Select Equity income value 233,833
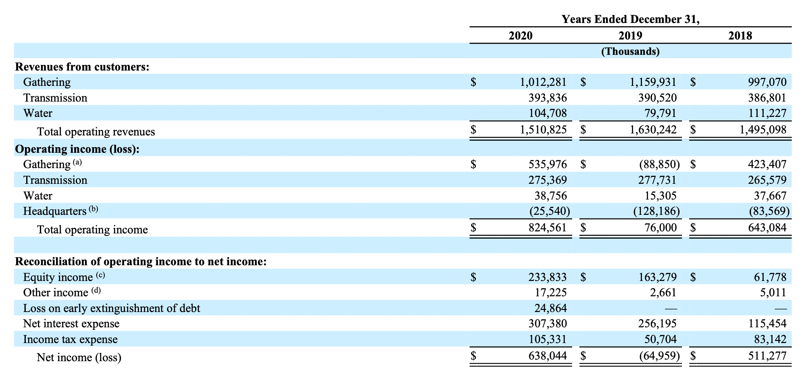This screenshot has width=806, height=391. click(548, 277)
